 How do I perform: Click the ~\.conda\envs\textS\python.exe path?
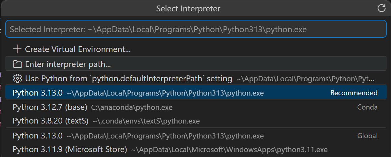146,121
